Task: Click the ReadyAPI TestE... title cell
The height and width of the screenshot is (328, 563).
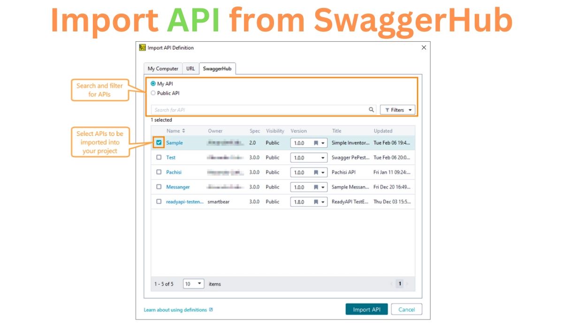Action: click(x=350, y=201)
